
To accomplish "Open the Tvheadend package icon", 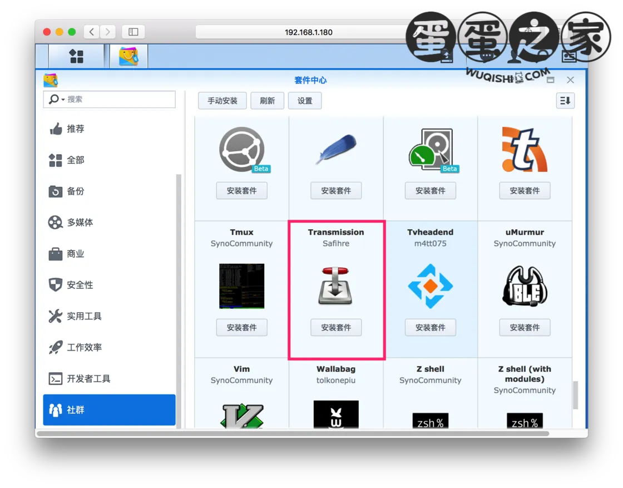I will 431,285.
